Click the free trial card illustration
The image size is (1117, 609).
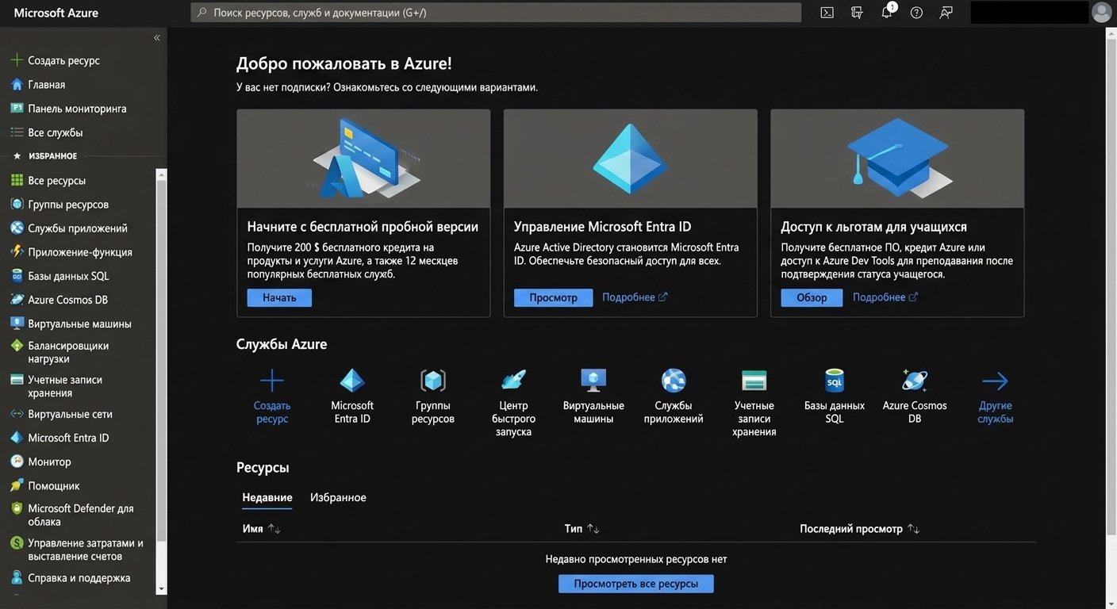coord(363,159)
